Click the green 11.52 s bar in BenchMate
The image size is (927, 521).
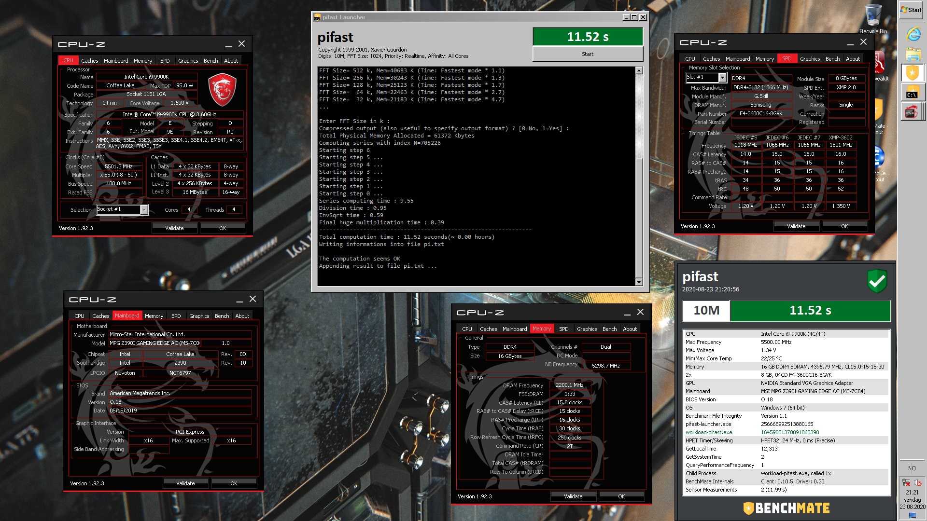[x=810, y=311]
